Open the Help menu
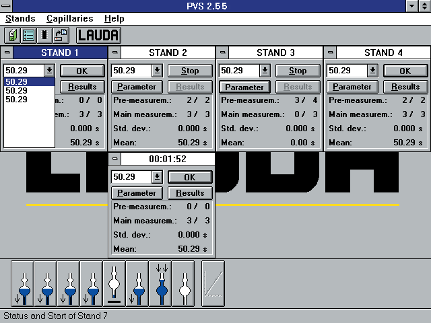 (x=114, y=19)
